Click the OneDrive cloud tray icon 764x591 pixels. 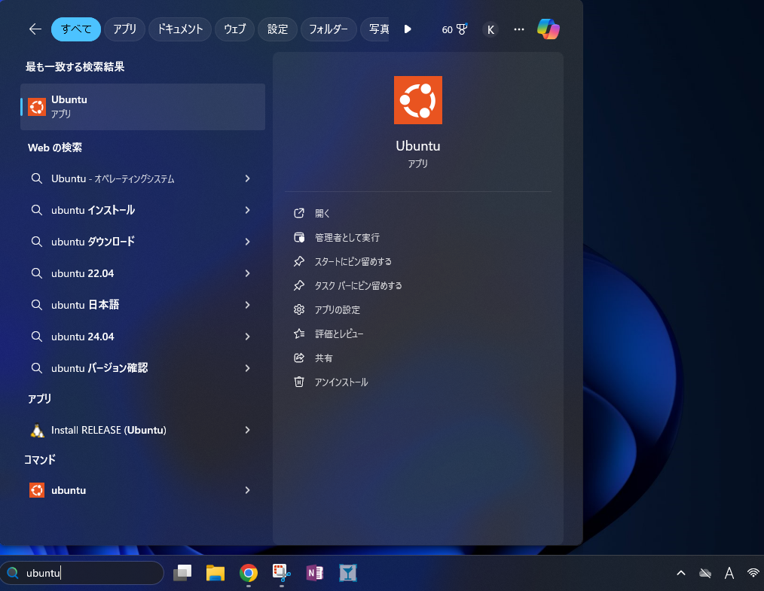click(x=705, y=573)
